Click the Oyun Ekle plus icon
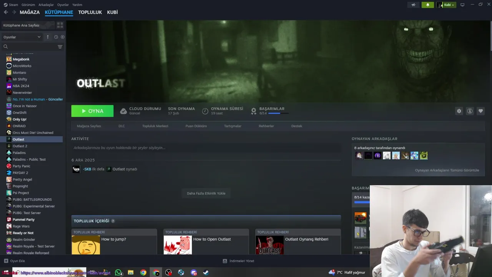Image resolution: width=492 pixels, height=277 pixels. coord(6,261)
